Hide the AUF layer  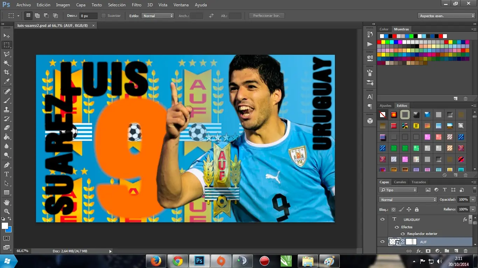click(382, 241)
